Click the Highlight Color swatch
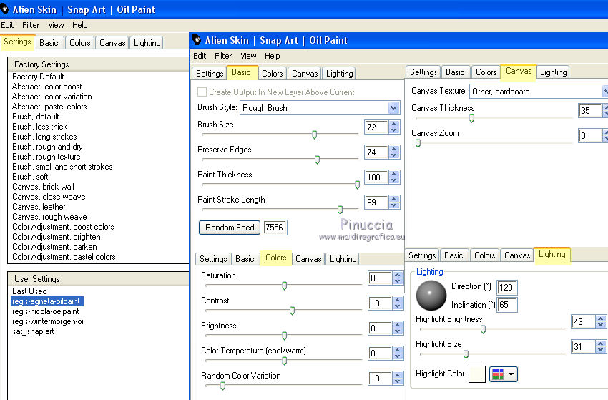 pos(477,374)
